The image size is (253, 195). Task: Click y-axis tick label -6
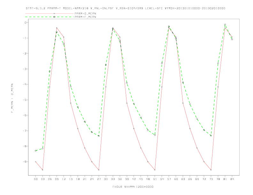coord(25,115)
